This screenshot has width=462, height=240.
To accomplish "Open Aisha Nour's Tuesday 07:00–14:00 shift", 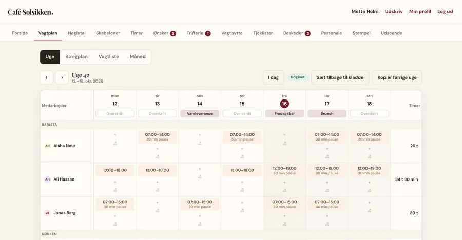I will click(158, 137).
